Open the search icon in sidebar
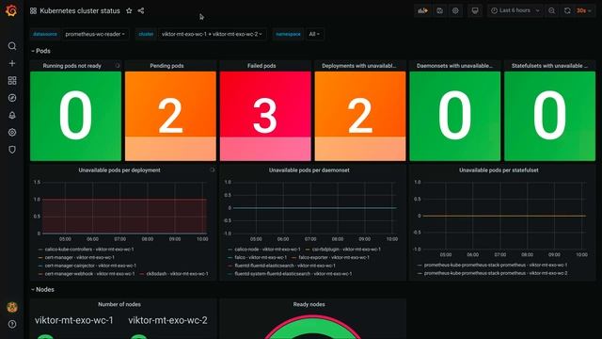Screen dimensions: 602x339 12,46
